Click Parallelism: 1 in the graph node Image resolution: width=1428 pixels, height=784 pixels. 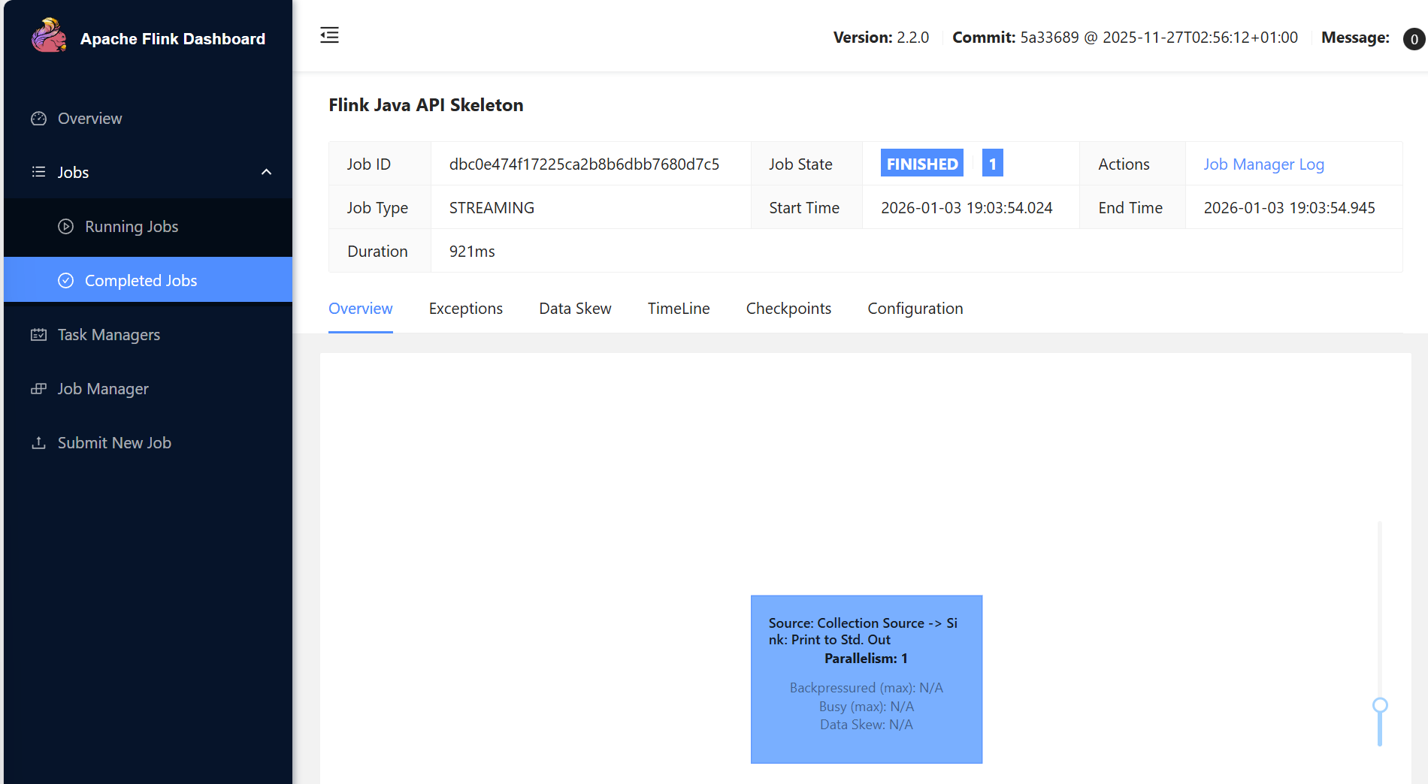click(x=866, y=659)
